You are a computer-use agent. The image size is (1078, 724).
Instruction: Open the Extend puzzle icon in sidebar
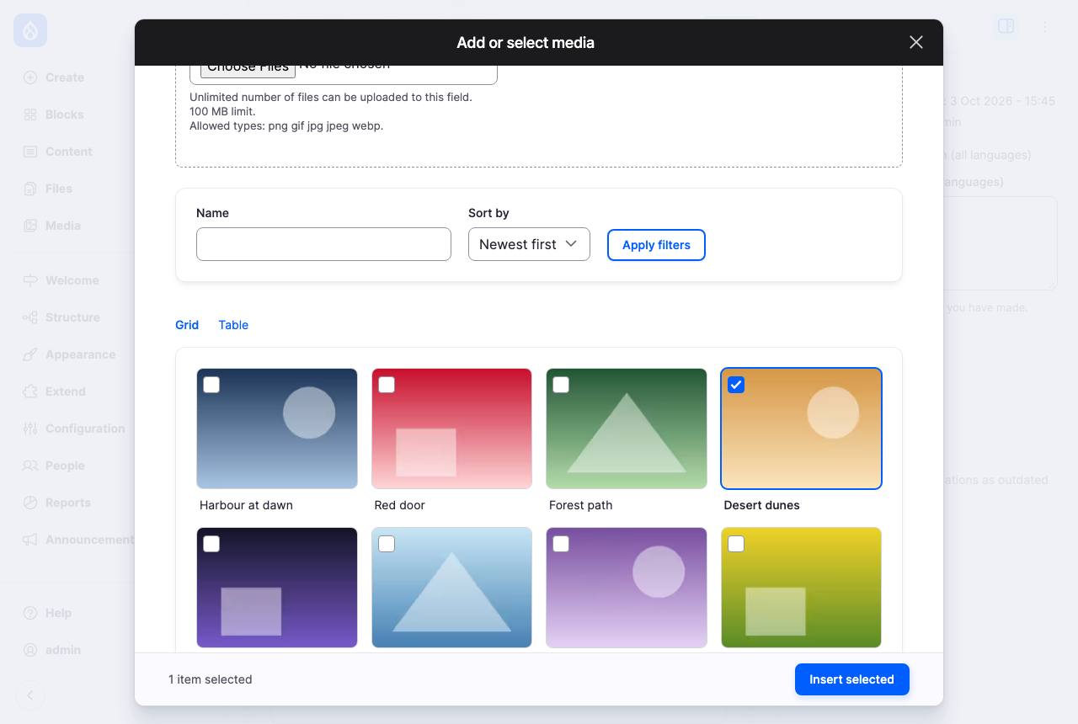tap(30, 391)
